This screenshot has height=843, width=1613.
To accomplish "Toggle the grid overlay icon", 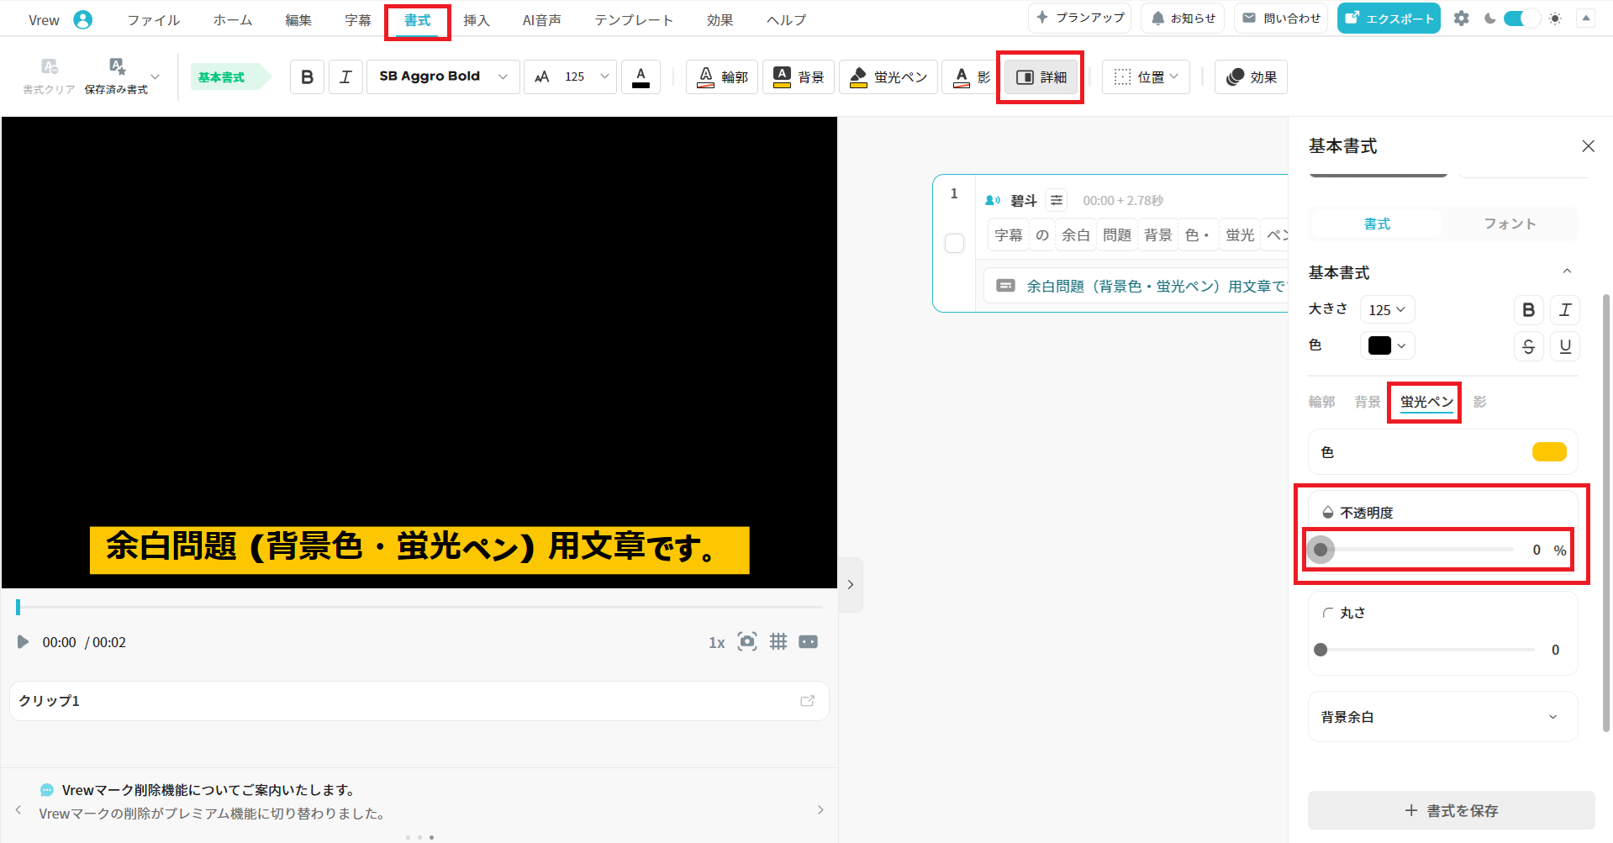I will click(778, 641).
